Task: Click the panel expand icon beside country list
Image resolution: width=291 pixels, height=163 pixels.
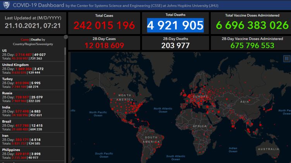Action: [x=66, y=37]
